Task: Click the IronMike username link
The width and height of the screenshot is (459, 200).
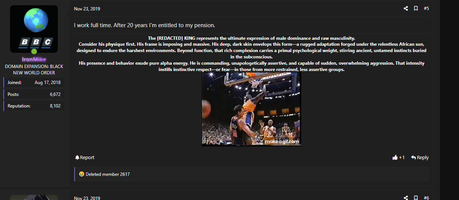Action: point(34,59)
